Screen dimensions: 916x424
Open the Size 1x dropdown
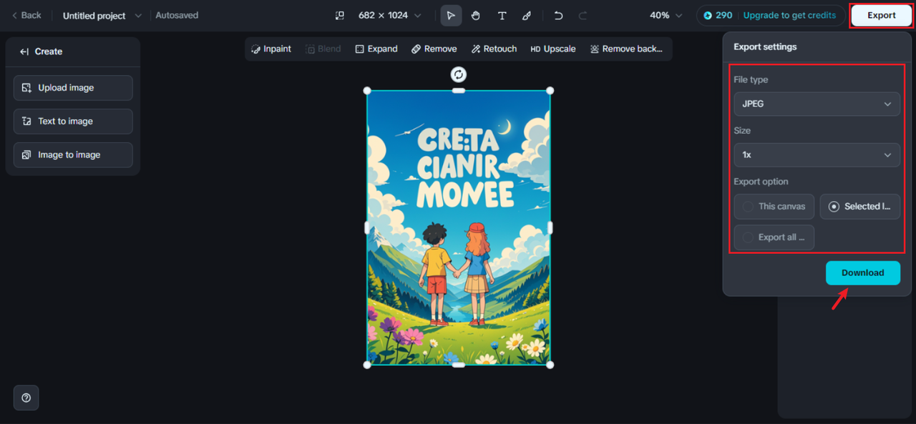[817, 154]
